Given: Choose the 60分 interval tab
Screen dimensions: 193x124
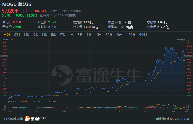Looking at the screenshot, I should coord(120,35).
